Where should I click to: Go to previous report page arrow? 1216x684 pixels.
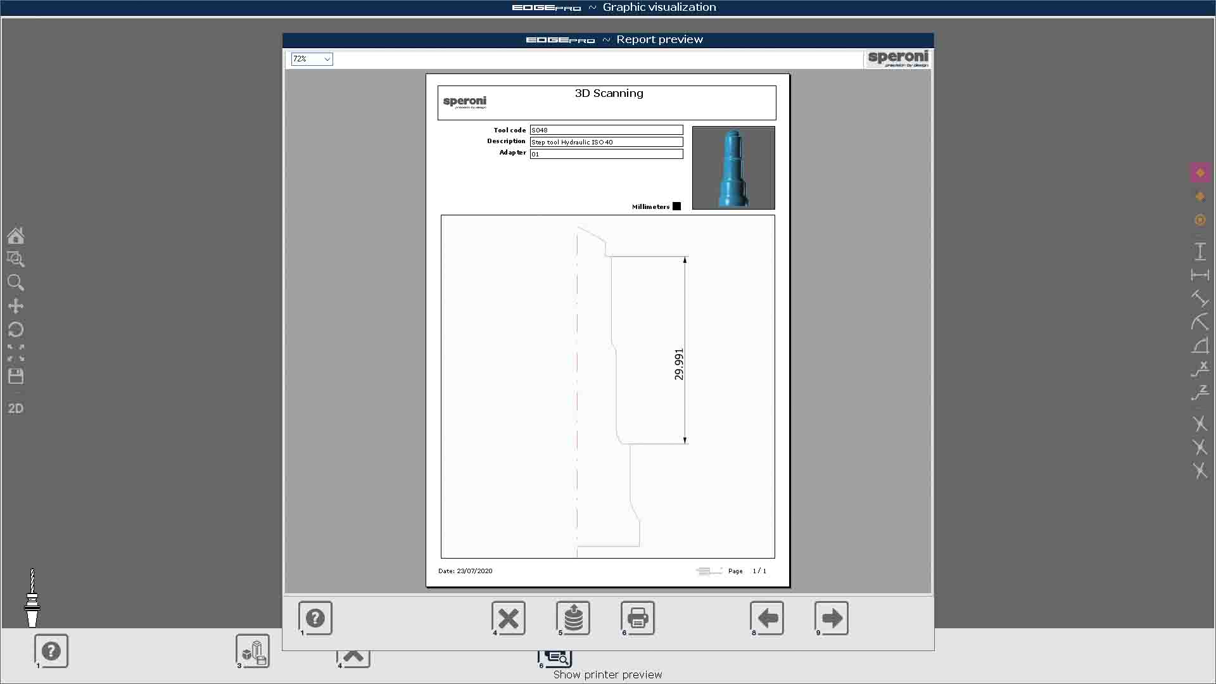tap(767, 618)
